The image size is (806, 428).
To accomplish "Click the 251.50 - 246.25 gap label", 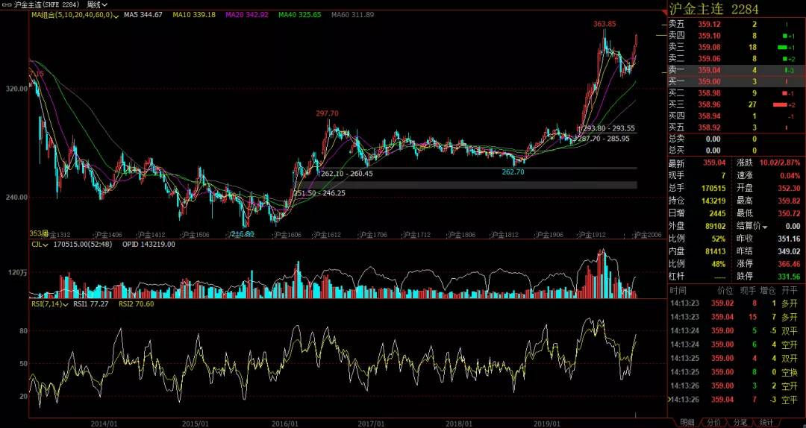I will point(319,193).
